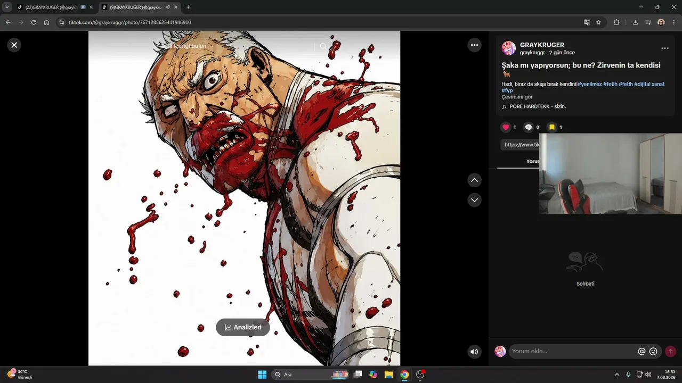Open the Chrome profile avatar
The image size is (682, 383).
(x=661, y=22)
